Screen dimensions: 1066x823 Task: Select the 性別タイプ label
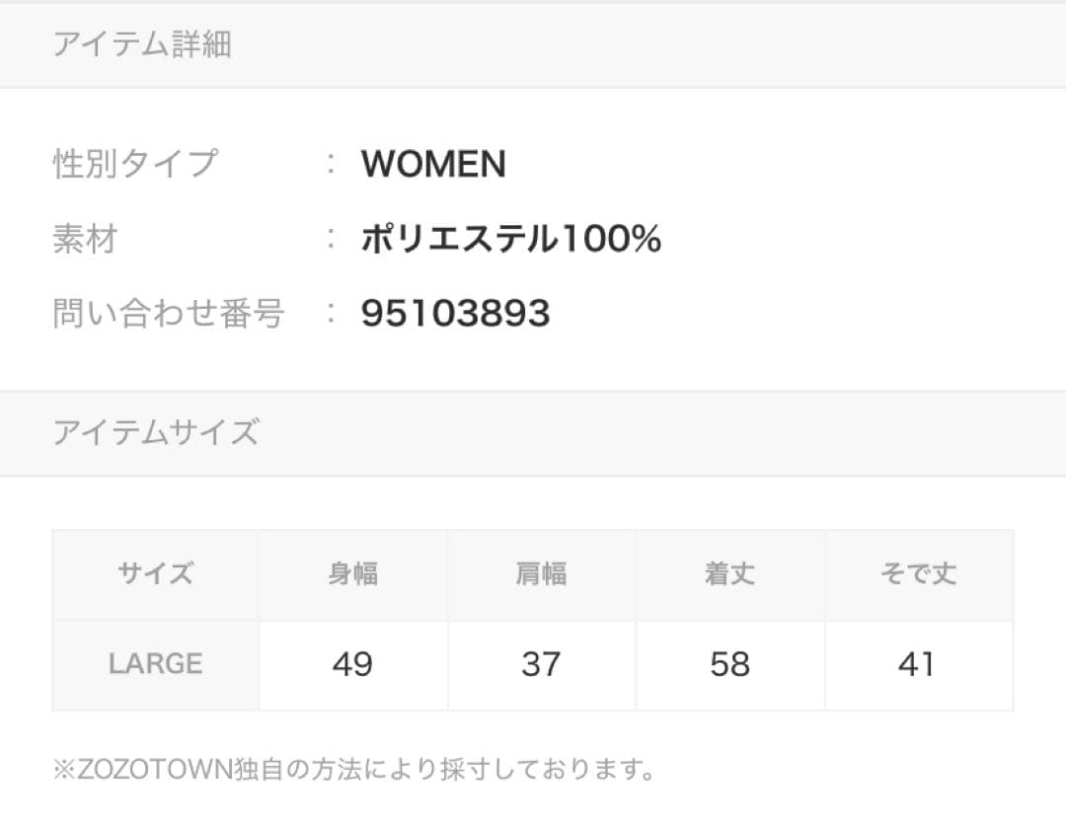pyautogui.click(x=135, y=164)
